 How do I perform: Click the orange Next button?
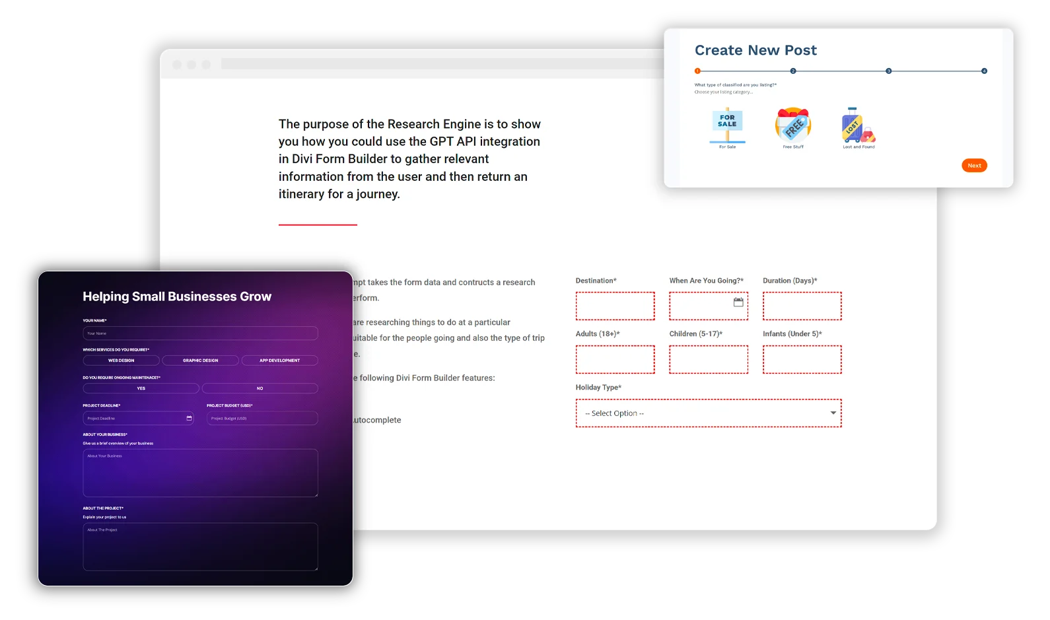tap(974, 166)
